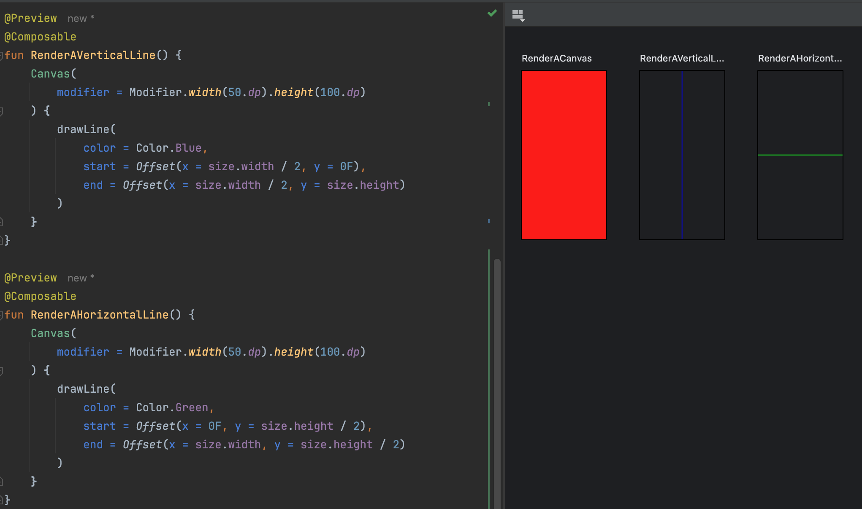Collapse the RenderAVerticalLine function fold marker

[x=2, y=55]
